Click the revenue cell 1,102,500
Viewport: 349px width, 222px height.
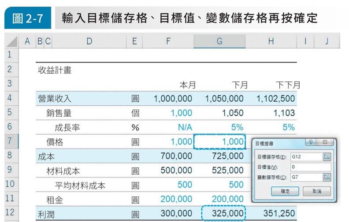[275, 99]
